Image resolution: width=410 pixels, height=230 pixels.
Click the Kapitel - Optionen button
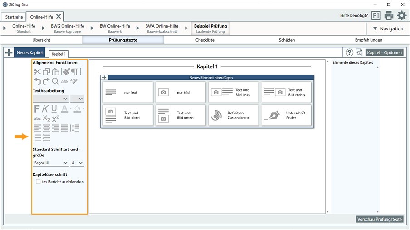[x=384, y=52]
